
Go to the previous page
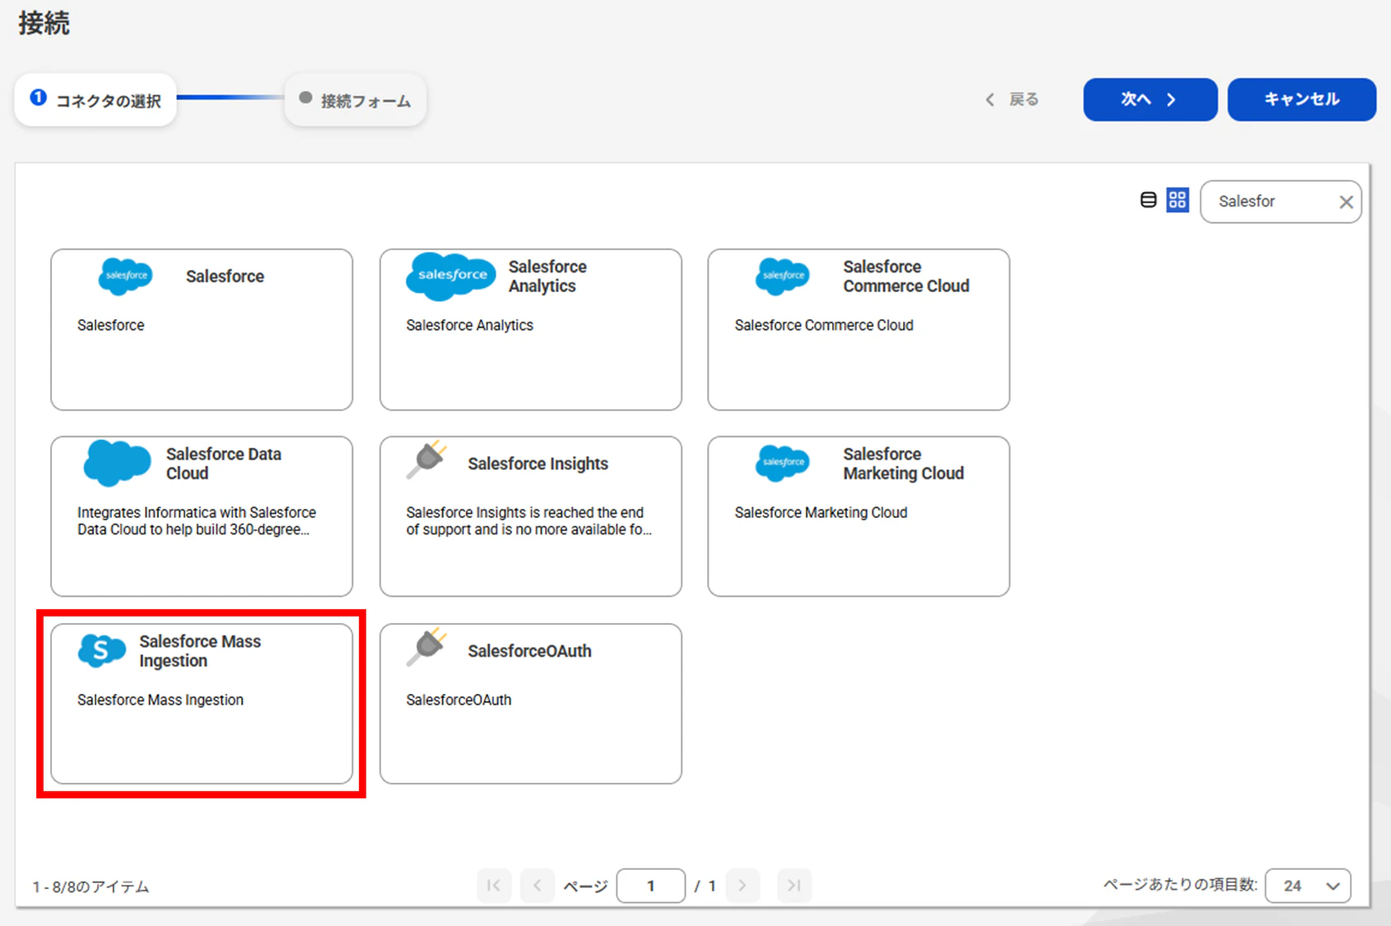click(537, 886)
